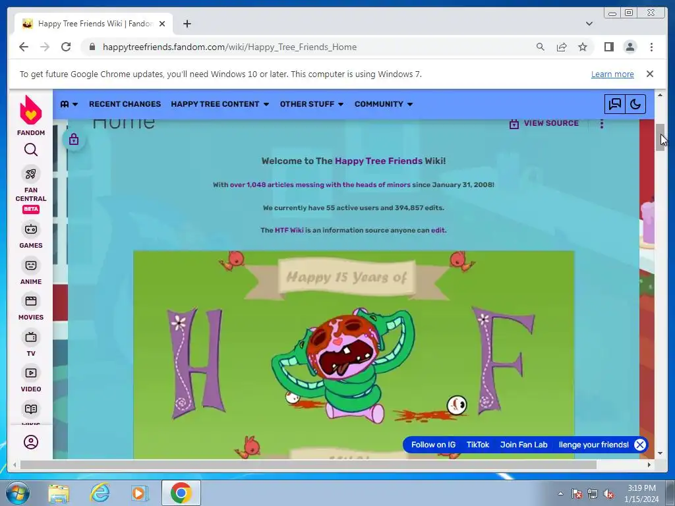Image resolution: width=675 pixels, height=506 pixels.
Task: Click the vertical scrollbar thumb
Action: (660, 137)
